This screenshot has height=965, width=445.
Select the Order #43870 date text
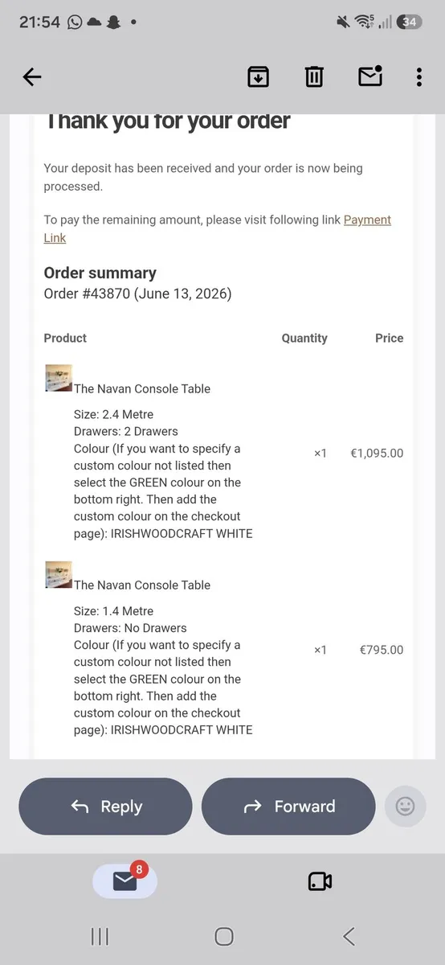137,294
